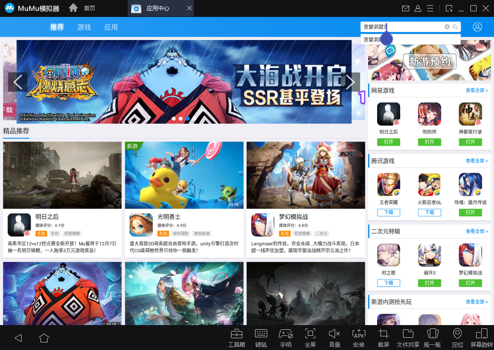This screenshot has height=350, width=494.
Task: Tap the Android back triangle button
Action: tap(18, 338)
